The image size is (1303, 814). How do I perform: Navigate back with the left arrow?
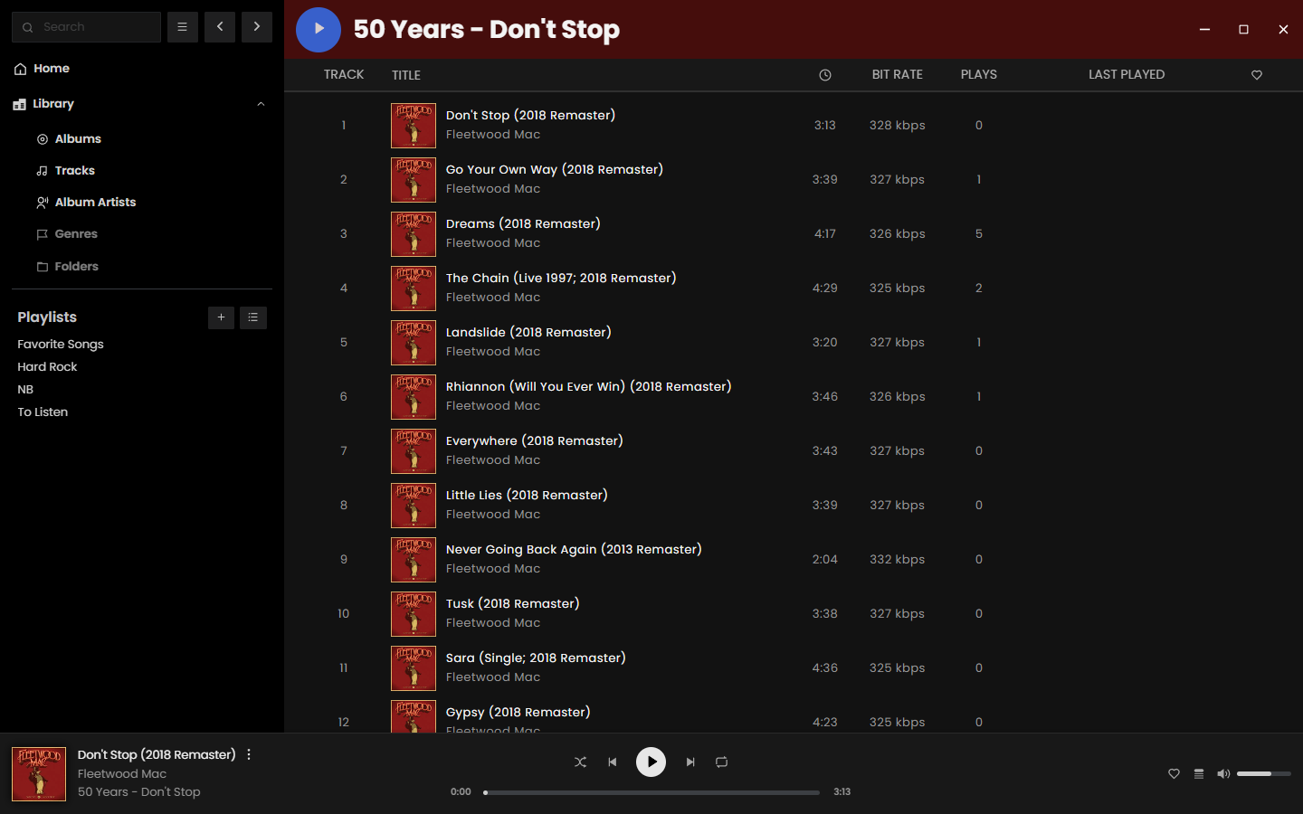220,27
